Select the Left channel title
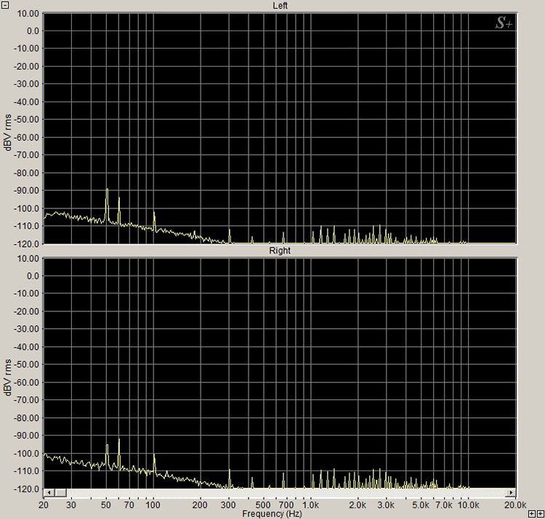Viewport: 545px width, 519px height. coord(280,6)
